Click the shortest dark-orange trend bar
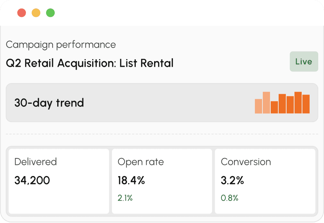The image size is (324, 223). click(274, 107)
